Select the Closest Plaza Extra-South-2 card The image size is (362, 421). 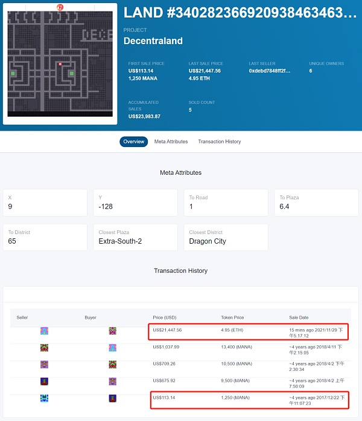[135, 237]
